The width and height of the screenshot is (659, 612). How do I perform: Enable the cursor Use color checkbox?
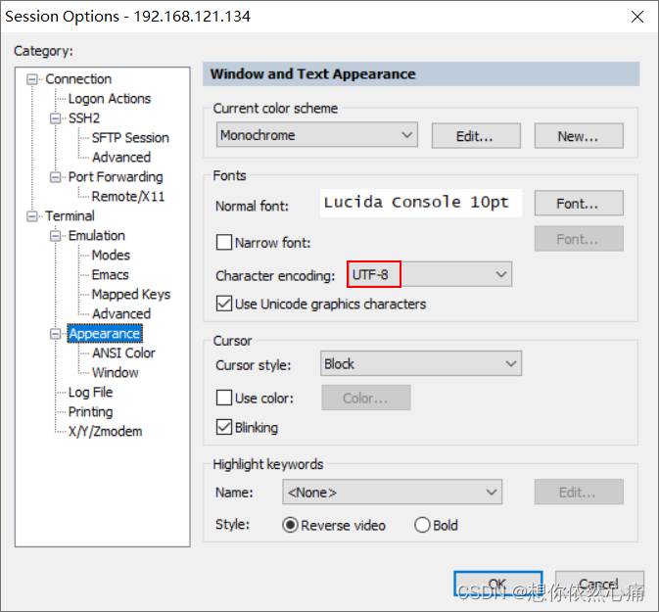point(223,399)
